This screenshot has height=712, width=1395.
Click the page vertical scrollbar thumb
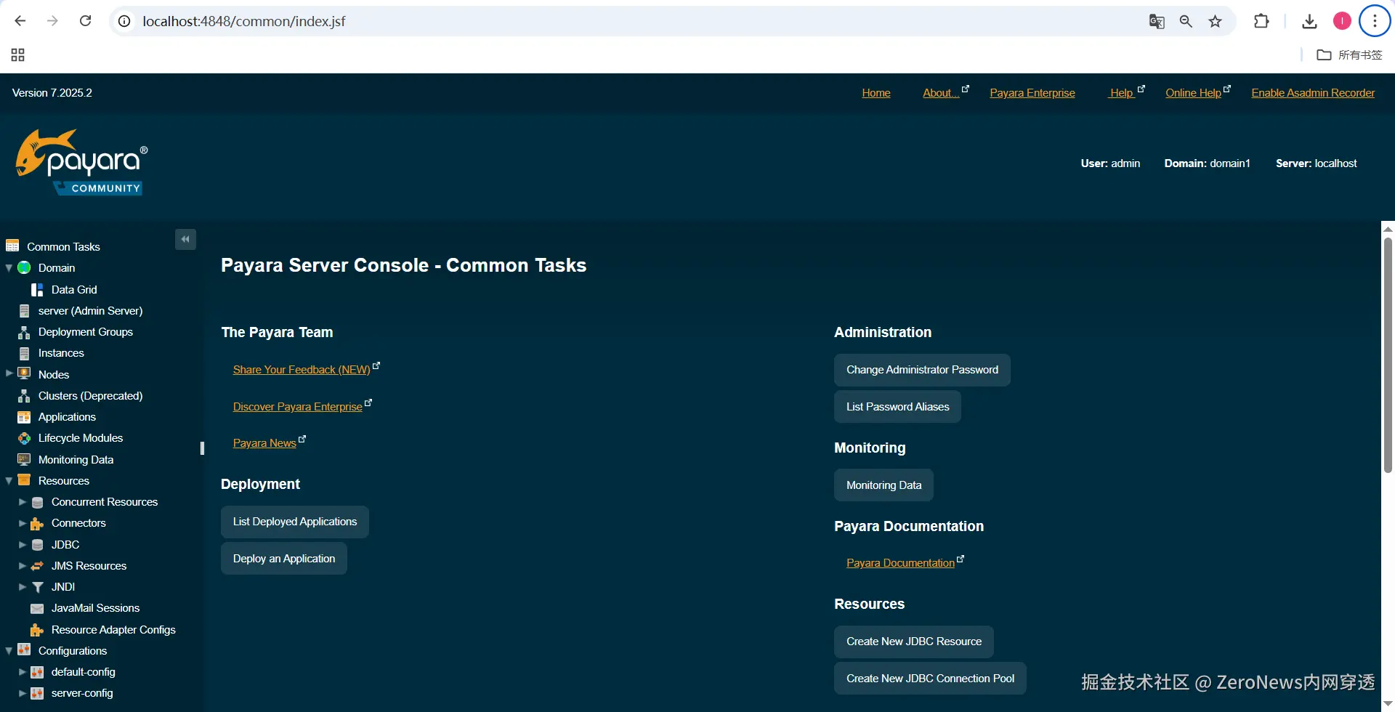click(x=1388, y=355)
